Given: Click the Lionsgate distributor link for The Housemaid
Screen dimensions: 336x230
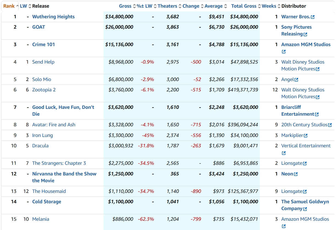Looking at the screenshot, I should point(292,191).
